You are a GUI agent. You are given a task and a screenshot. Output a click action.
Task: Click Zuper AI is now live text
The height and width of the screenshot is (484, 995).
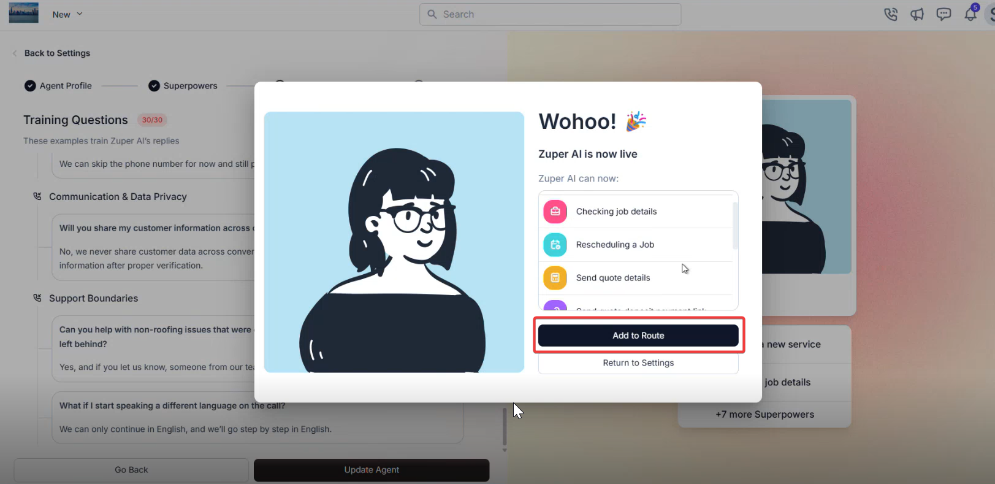588,154
